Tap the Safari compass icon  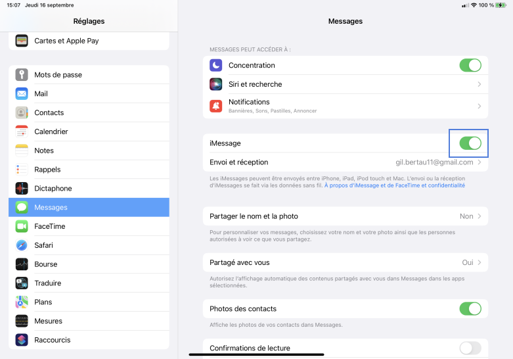pos(22,245)
